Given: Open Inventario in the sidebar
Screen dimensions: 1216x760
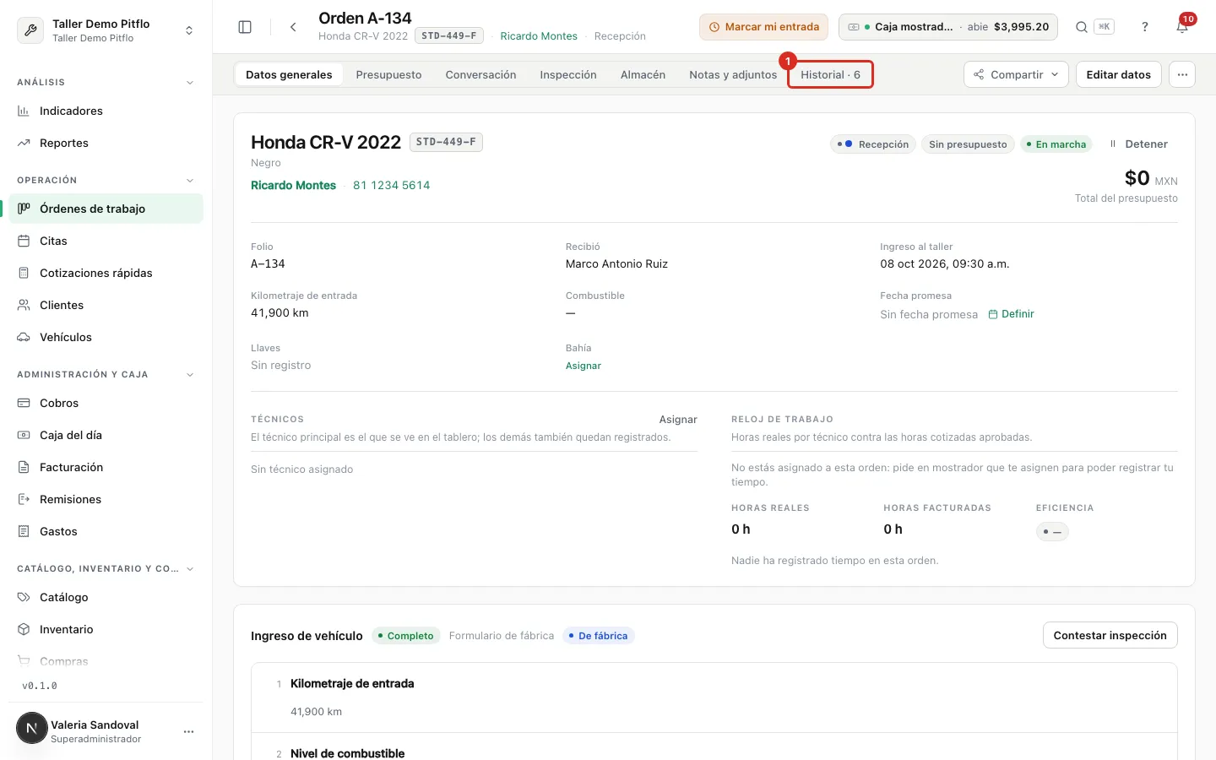Looking at the screenshot, I should coord(106,629).
